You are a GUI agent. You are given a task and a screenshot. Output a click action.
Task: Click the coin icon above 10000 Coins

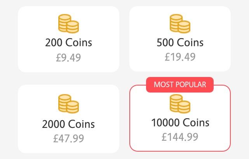coord(180,103)
